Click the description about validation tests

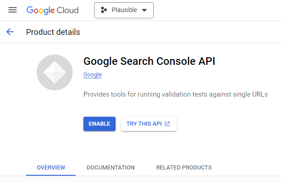click(x=176, y=94)
